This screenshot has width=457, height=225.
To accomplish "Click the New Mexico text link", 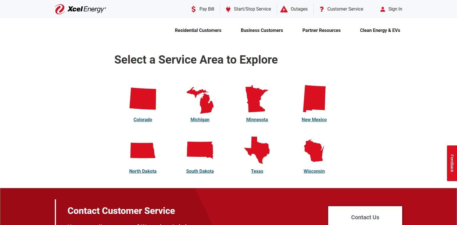I will coord(314,119).
